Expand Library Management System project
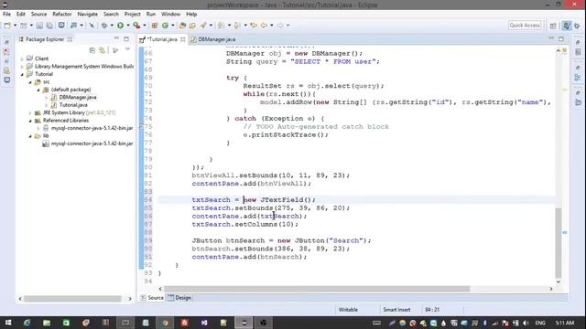The image size is (586, 329). 22,67
